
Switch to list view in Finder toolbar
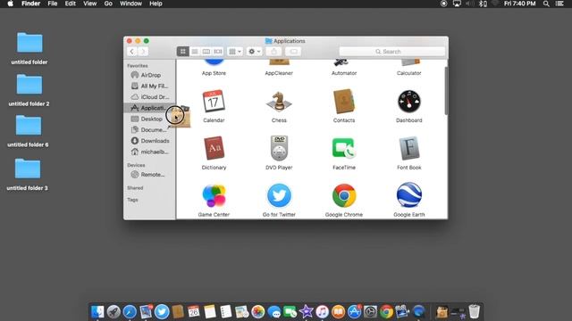[195, 52]
